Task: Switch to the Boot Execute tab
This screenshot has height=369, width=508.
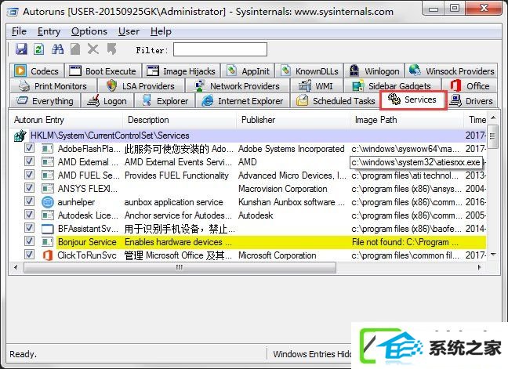Action: point(103,71)
